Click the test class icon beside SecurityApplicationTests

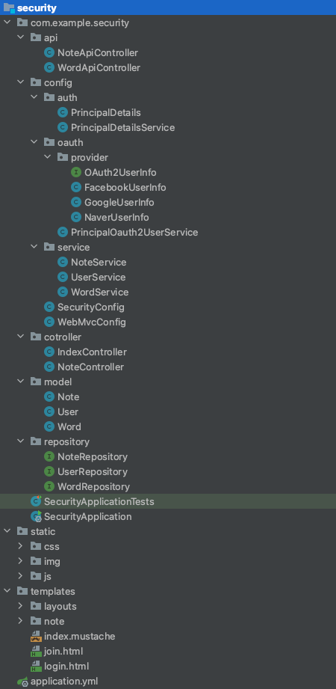point(36,501)
